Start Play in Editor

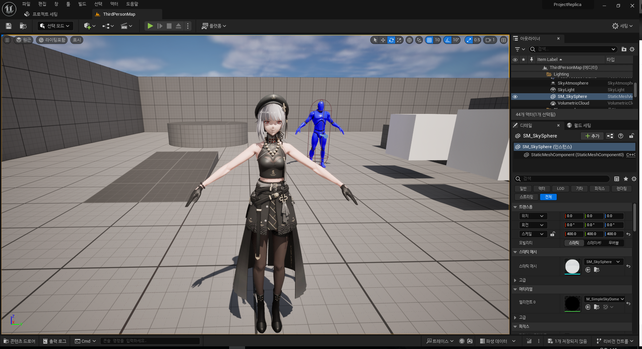[150, 26]
